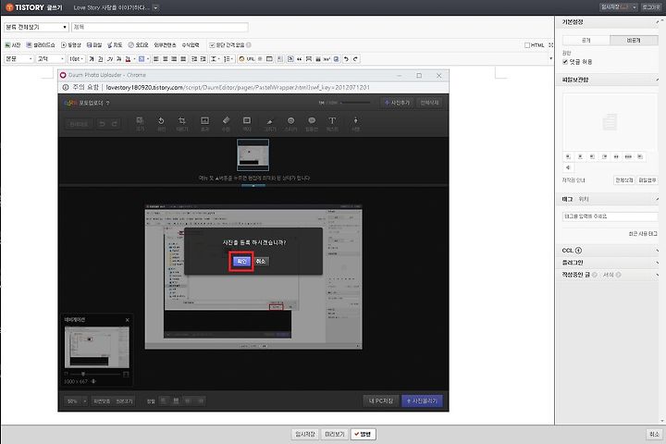Open the blog selector dropdown in header

(155, 7)
